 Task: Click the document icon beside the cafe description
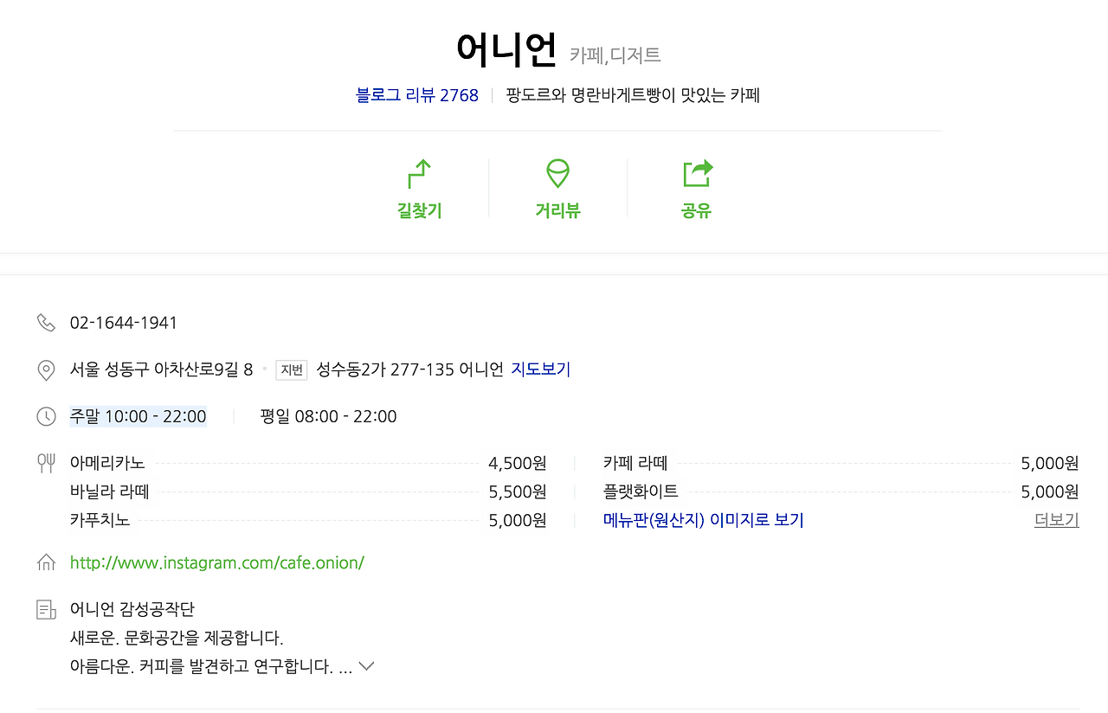pyautogui.click(x=46, y=608)
